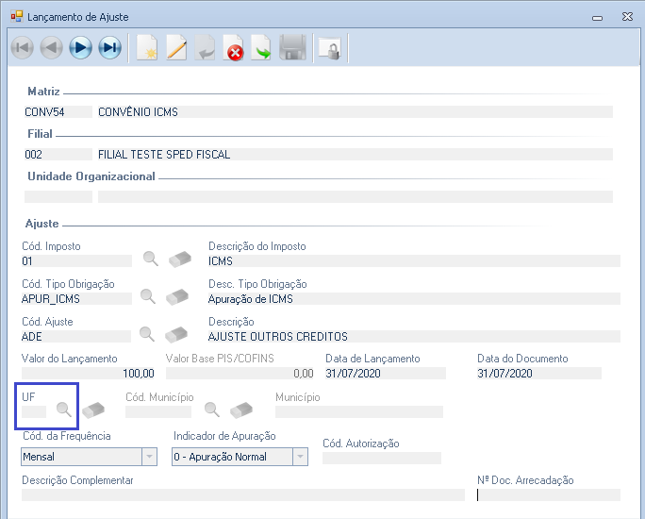
Task: Delete record with red X icon
Action: [234, 48]
